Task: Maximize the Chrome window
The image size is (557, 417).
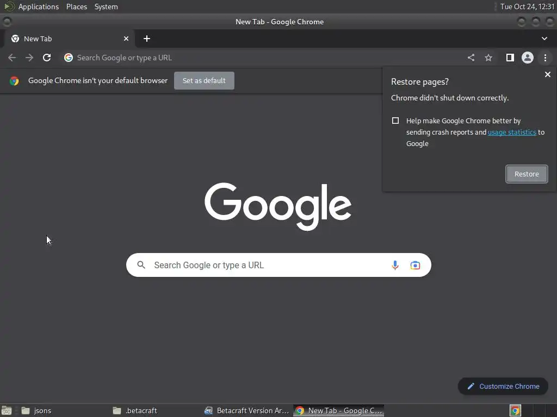Action: point(536,22)
